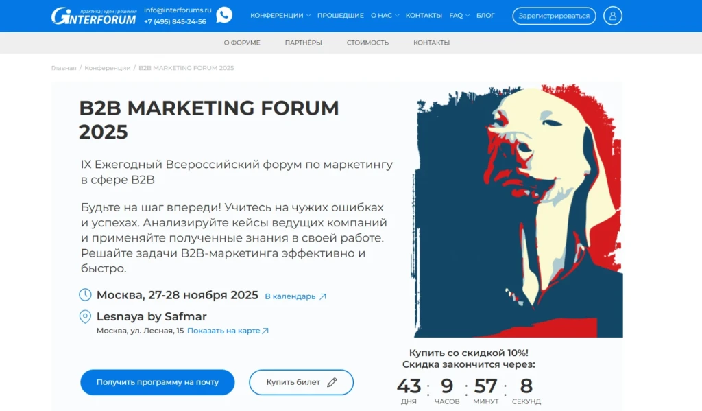Click the pencil icon on Купить билет
The height and width of the screenshot is (411, 702).
tap(332, 382)
